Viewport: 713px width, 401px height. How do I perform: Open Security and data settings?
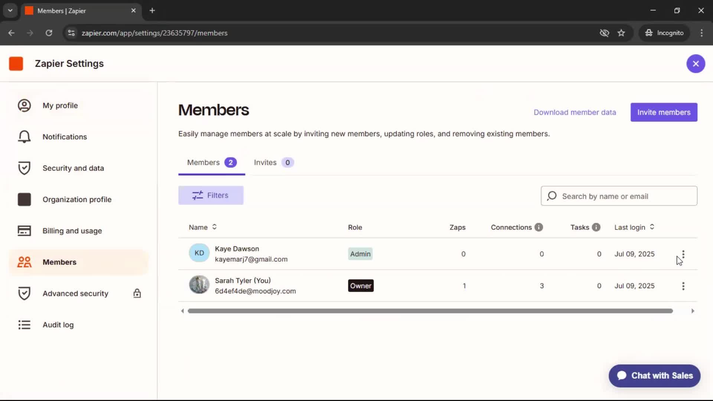point(79,168)
